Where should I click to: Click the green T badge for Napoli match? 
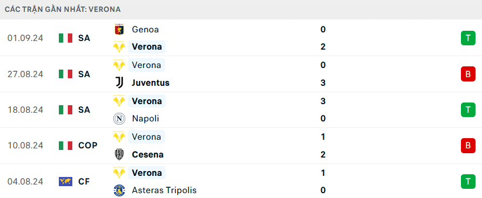pyautogui.click(x=468, y=110)
